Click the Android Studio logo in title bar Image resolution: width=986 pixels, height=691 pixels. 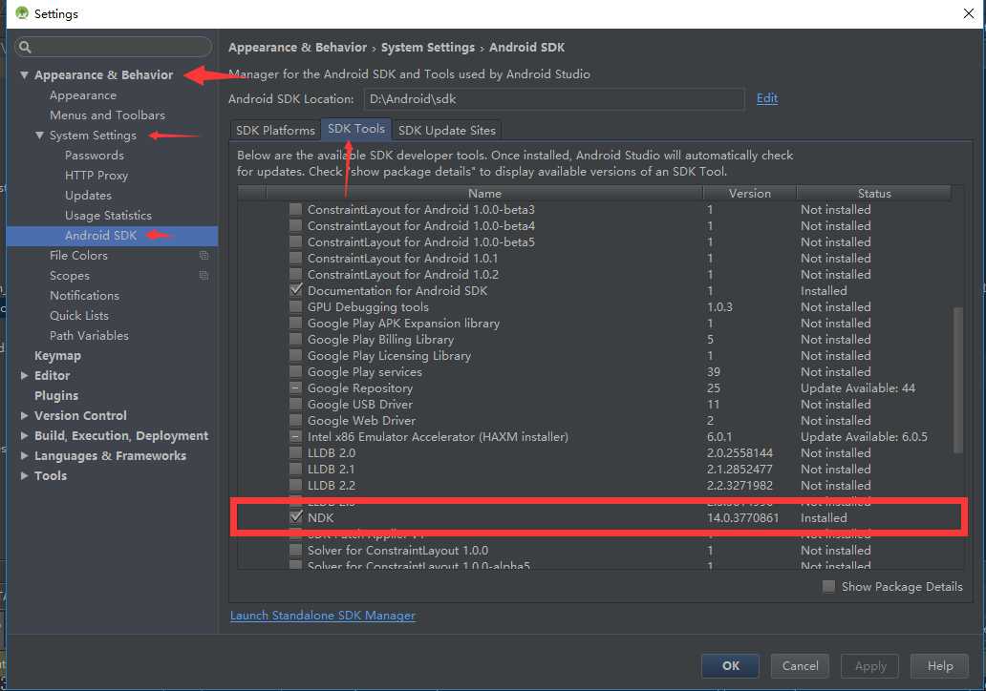tap(22, 13)
